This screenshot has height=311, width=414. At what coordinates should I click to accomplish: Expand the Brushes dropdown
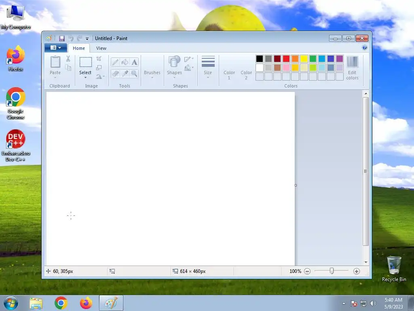click(152, 77)
